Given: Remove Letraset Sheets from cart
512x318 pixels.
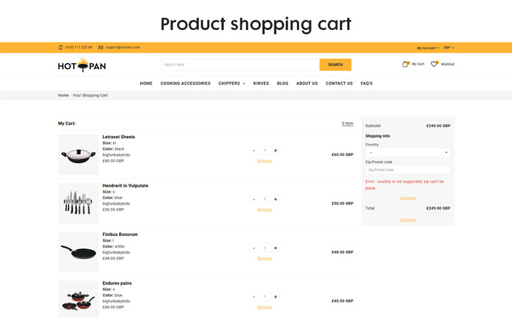Looking at the screenshot, I should (264, 161).
